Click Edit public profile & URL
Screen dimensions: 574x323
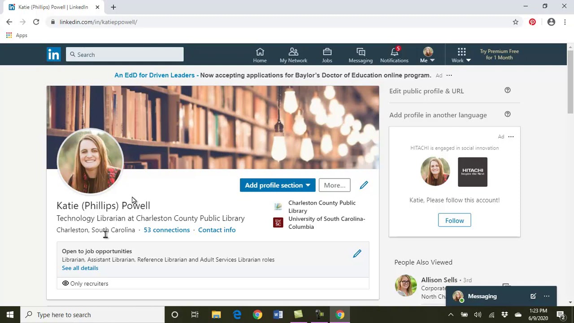426,91
